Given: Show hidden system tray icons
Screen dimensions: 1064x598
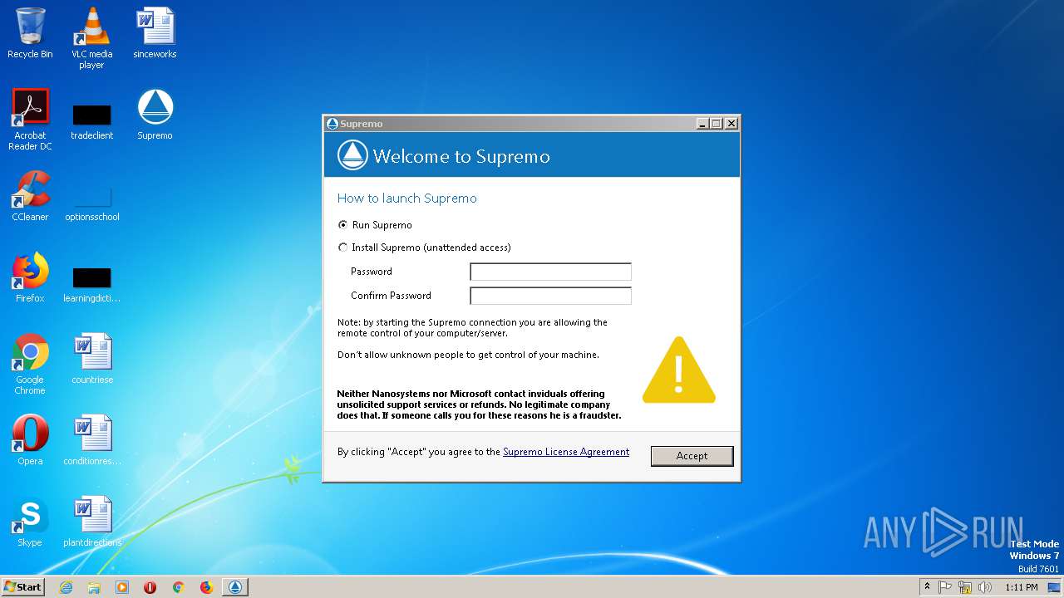Looking at the screenshot, I should (927, 586).
